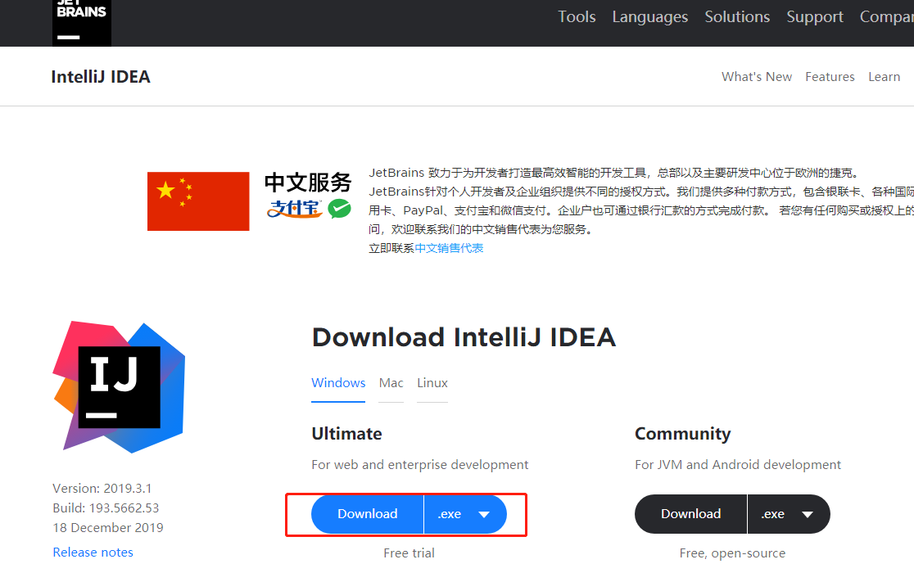
Task: Click the JetBrains logo in top-left corner
Action: point(81,20)
